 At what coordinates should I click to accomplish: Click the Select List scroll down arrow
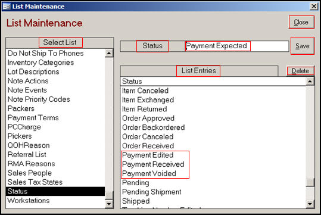pos(109,204)
